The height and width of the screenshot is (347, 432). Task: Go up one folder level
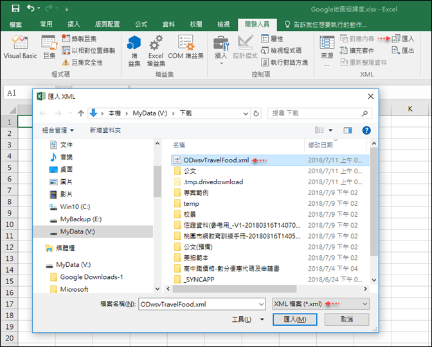click(81, 114)
